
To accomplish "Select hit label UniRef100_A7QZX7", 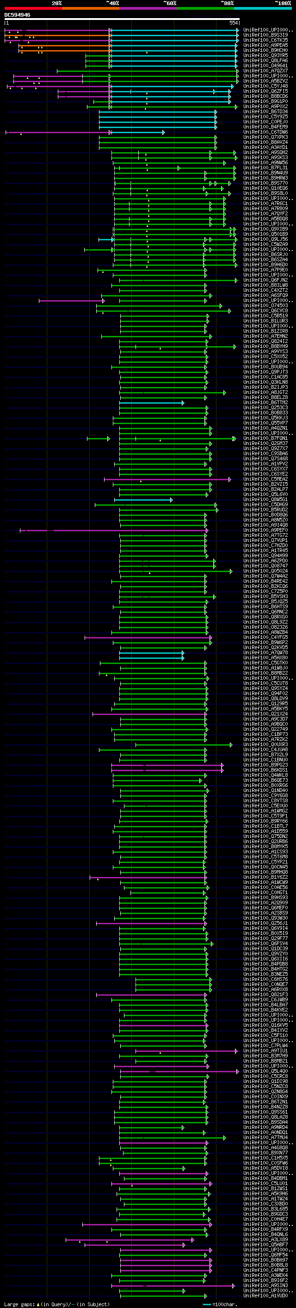I will click(265, 71).
